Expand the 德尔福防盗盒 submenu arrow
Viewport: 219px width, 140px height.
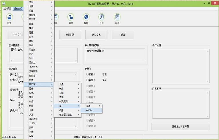coord(79,115)
